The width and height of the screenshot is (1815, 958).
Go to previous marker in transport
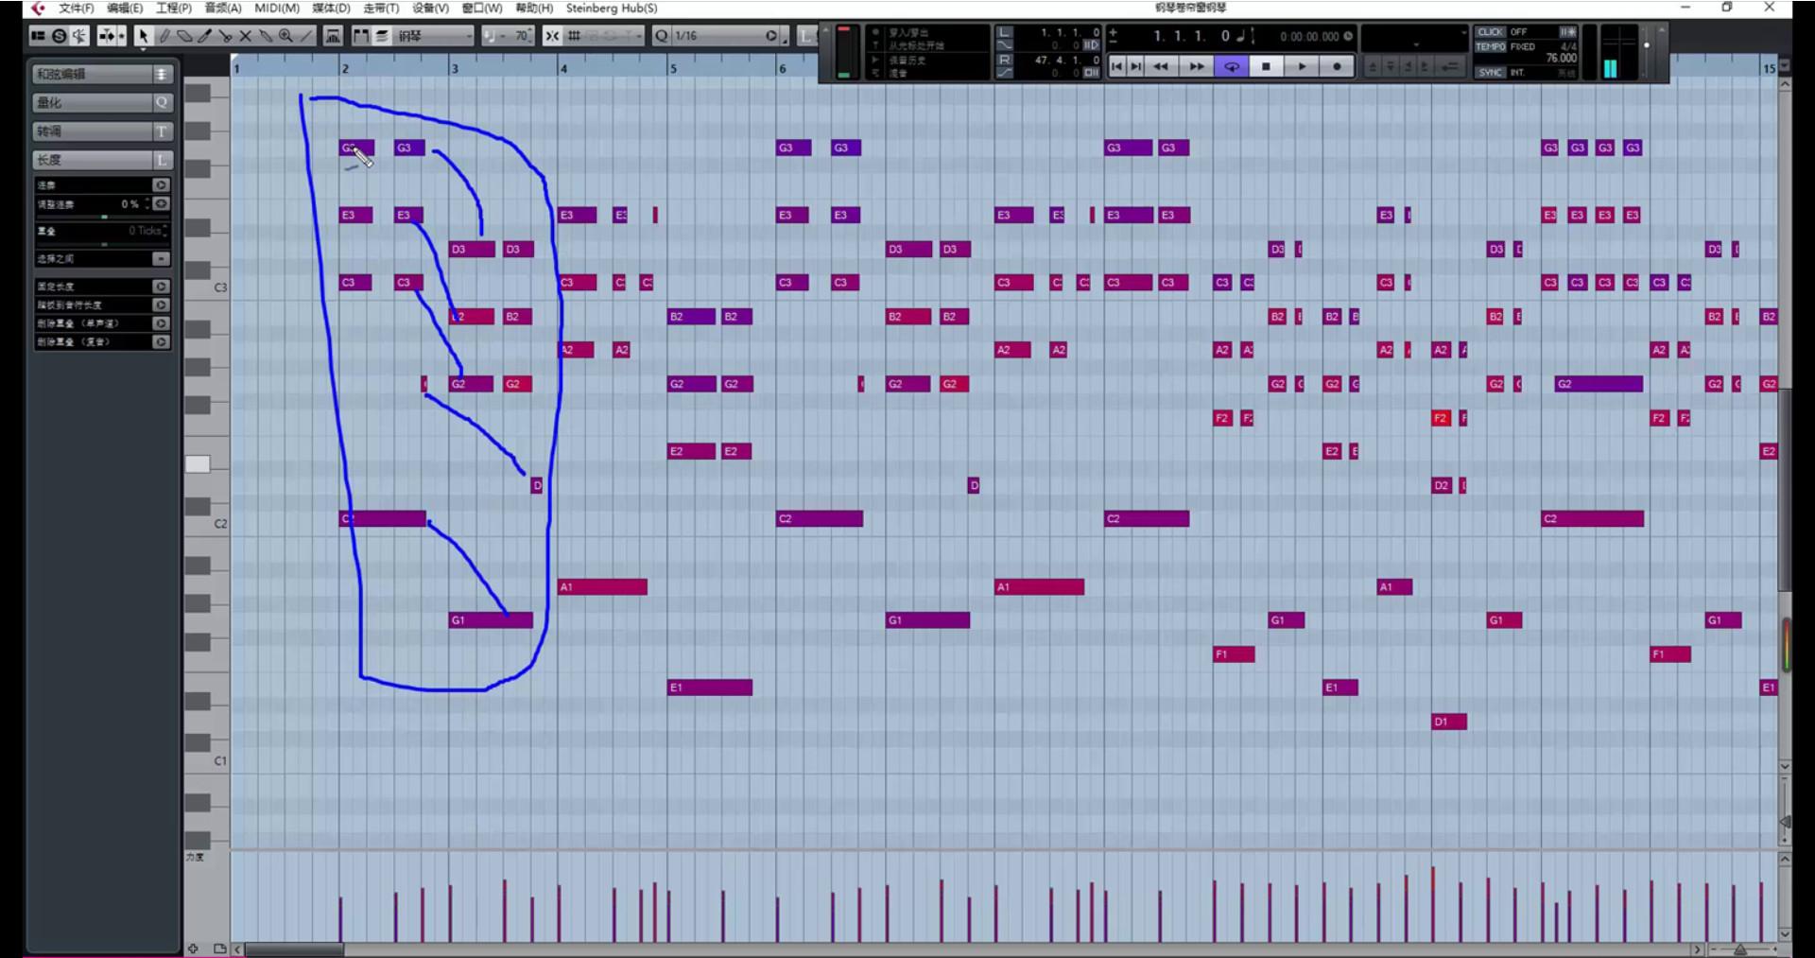(1117, 66)
